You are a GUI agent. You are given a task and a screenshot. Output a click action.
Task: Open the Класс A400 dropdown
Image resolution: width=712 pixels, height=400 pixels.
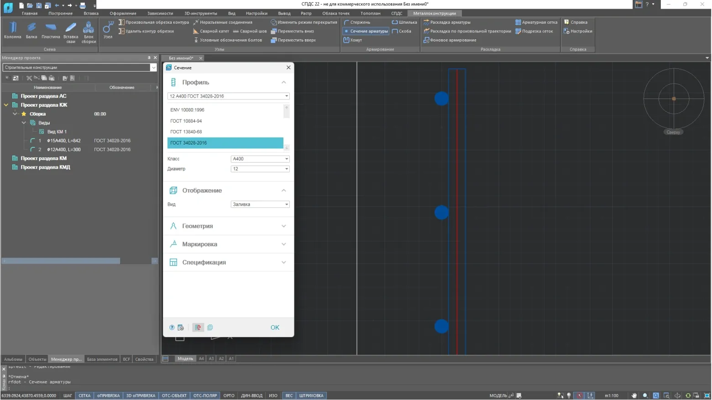click(x=260, y=159)
